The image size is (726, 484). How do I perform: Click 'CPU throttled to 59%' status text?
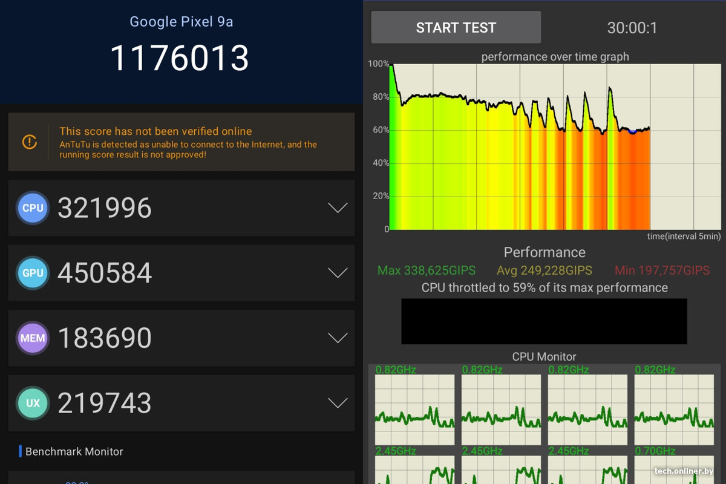point(544,288)
